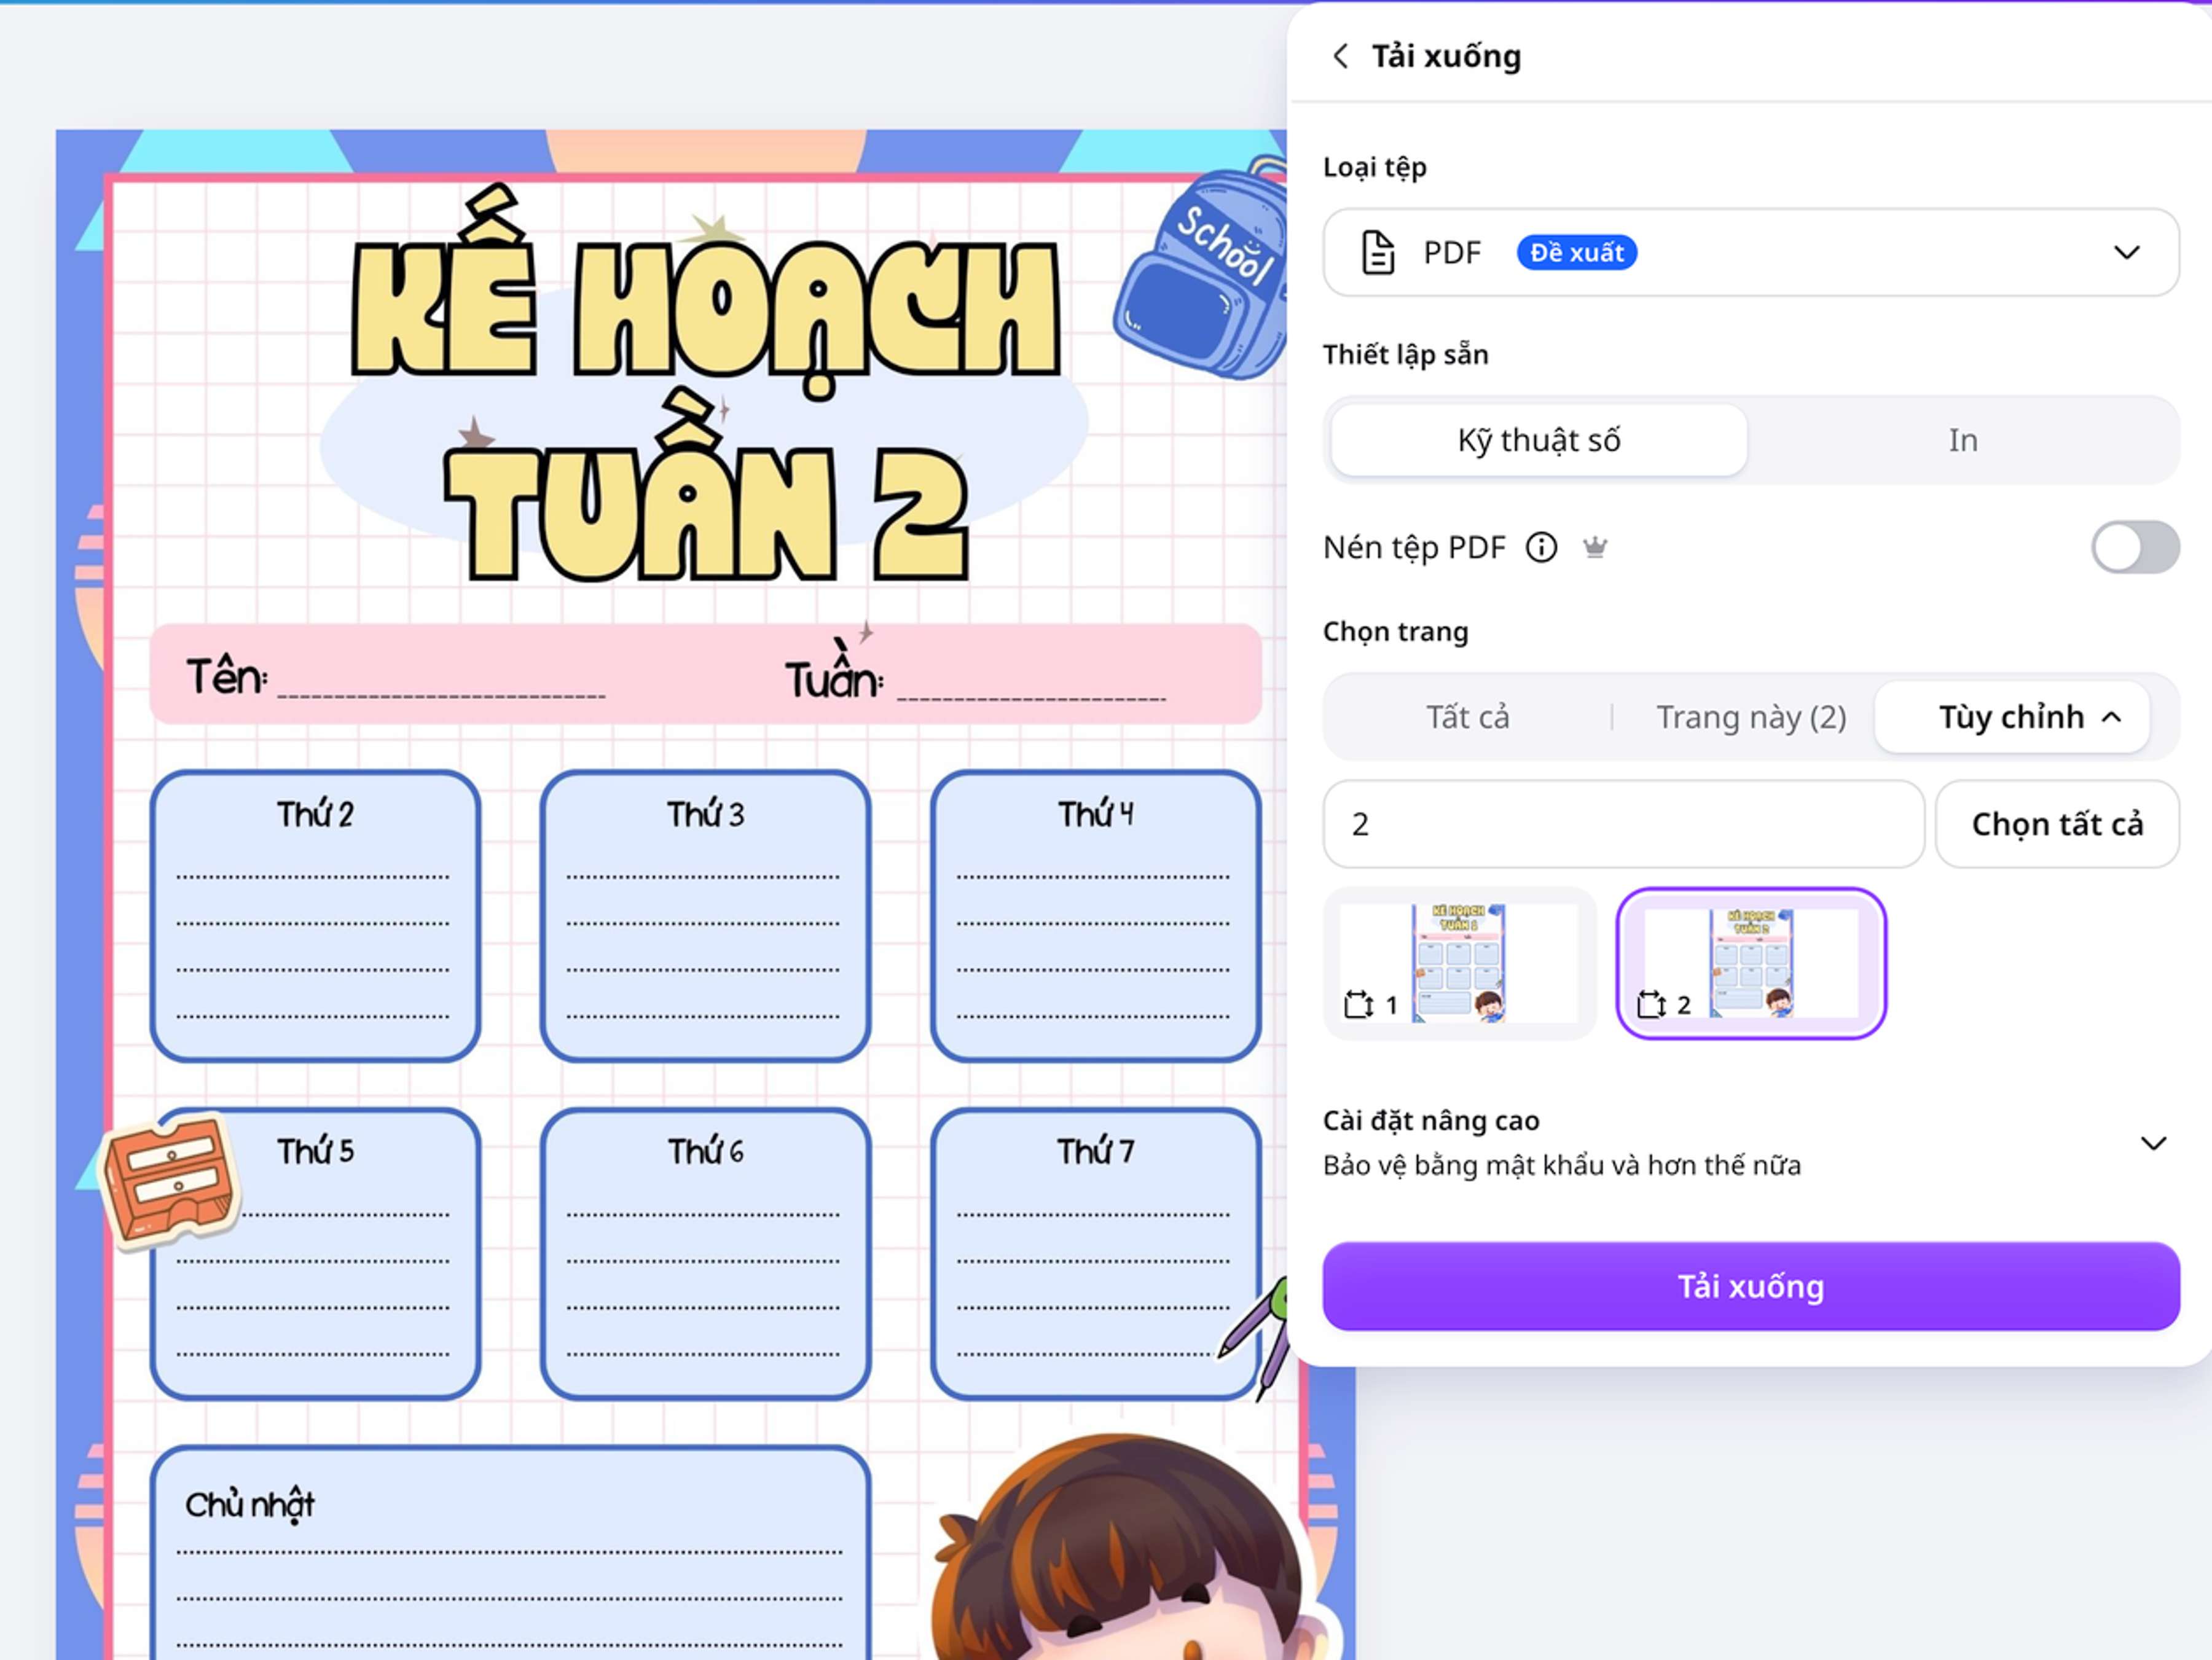Collapse the Tùy chỉnh page selector

[x=2012, y=717]
